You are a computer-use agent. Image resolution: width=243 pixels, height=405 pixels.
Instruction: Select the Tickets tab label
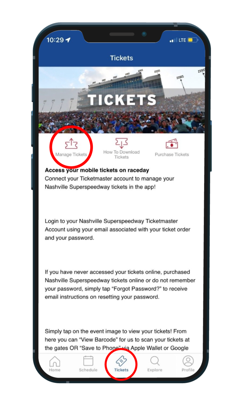click(121, 370)
